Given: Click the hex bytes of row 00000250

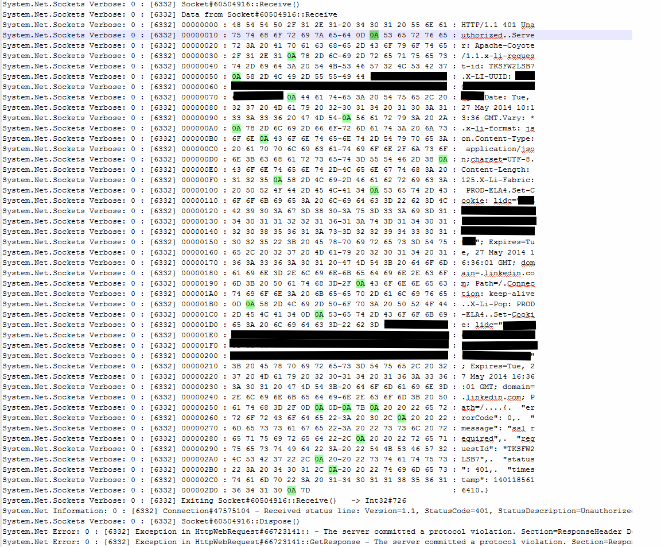Looking at the screenshot, I should click(x=340, y=407).
